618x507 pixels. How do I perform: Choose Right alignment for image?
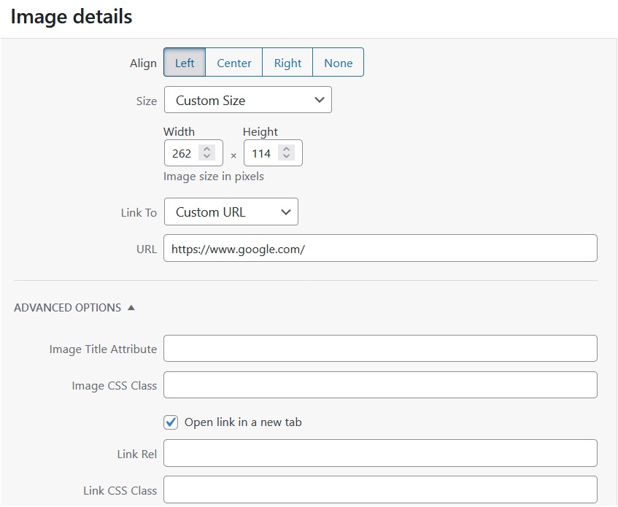point(287,63)
